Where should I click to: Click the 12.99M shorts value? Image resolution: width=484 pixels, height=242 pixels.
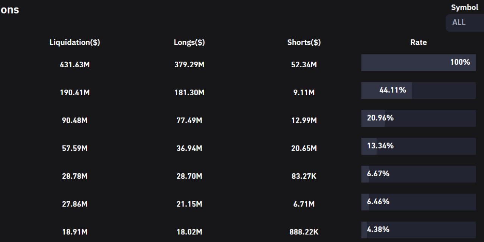(x=304, y=121)
